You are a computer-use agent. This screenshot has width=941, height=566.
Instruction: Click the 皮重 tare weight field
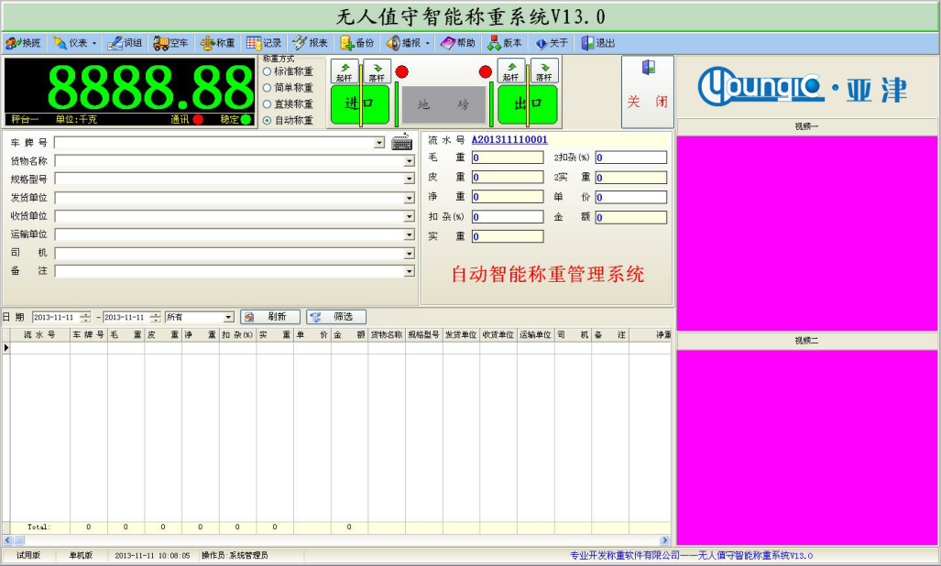508,178
